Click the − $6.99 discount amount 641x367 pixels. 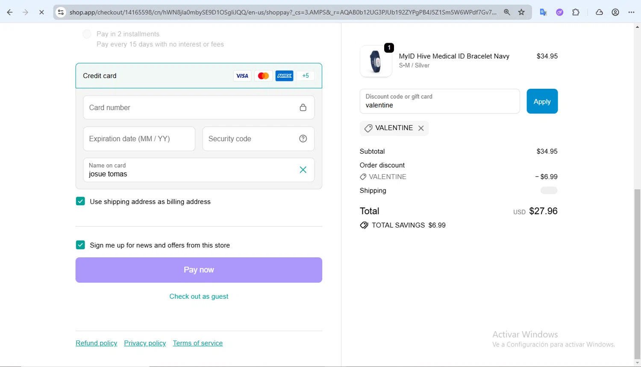tap(546, 177)
